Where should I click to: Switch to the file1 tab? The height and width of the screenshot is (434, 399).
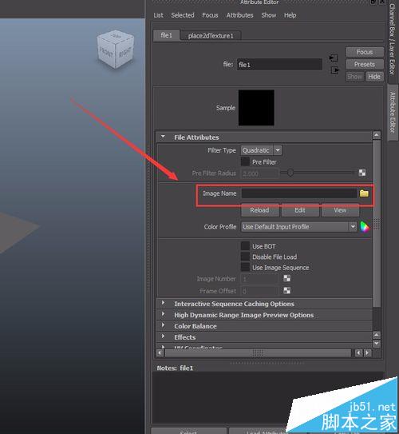click(166, 35)
